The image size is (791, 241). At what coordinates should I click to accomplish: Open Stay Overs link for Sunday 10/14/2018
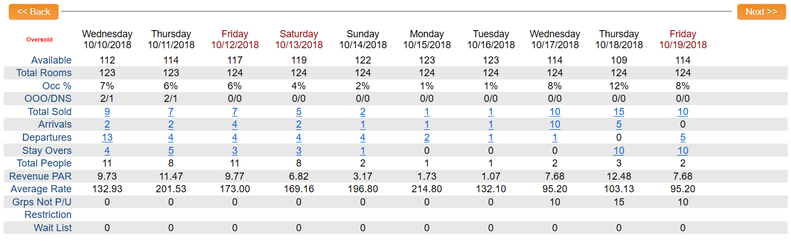pos(363,151)
